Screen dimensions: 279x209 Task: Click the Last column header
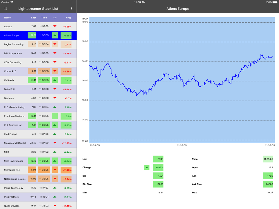(x=33, y=18)
